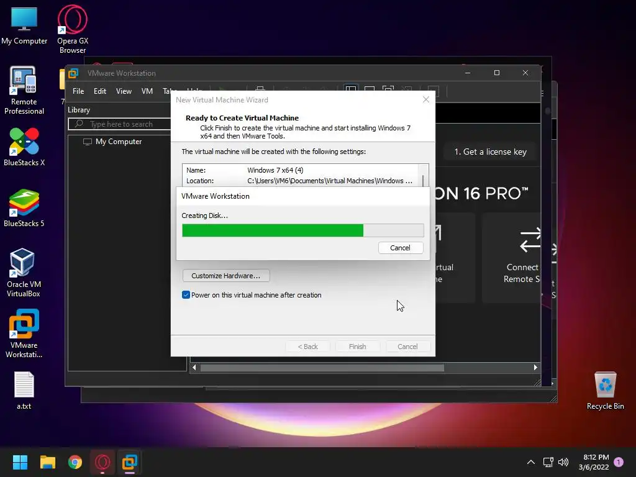Open the clock and date panel
636x477 pixels.
594,462
